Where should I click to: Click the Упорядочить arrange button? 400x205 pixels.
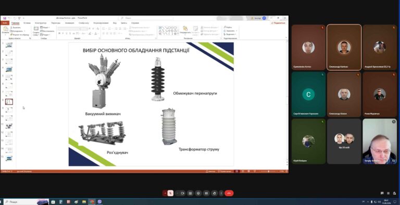click(x=185, y=30)
